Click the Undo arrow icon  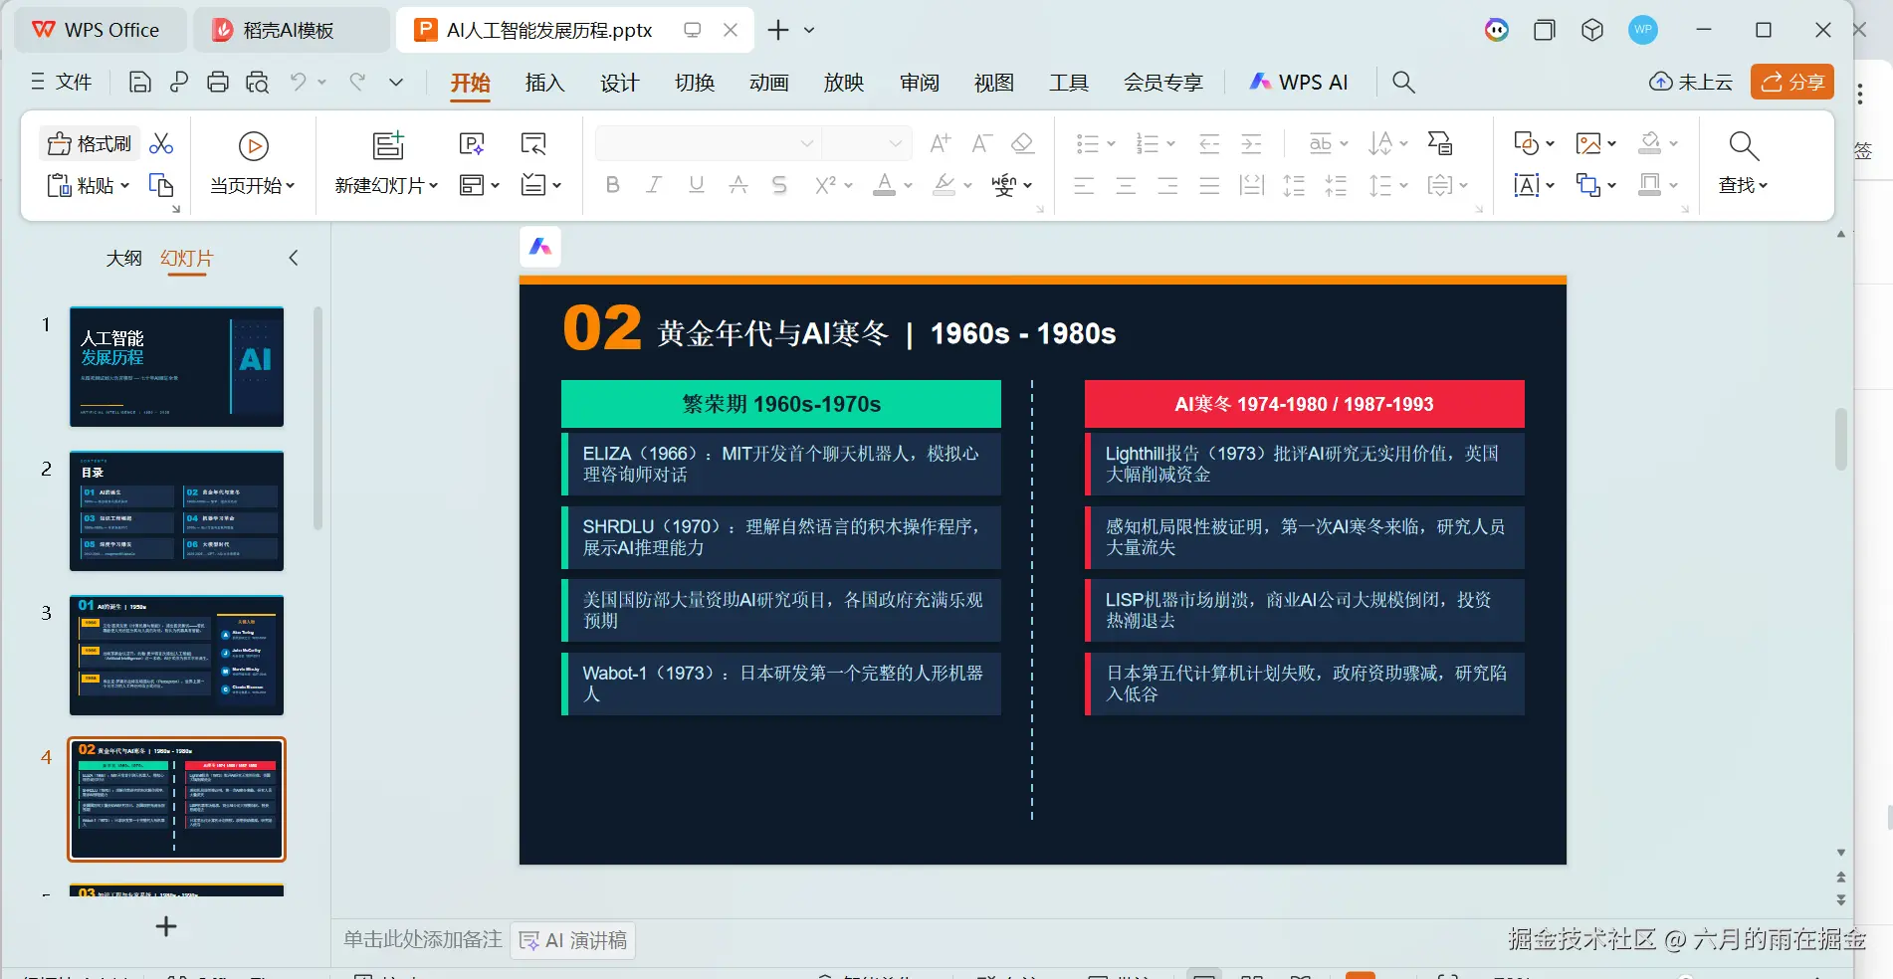(298, 82)
